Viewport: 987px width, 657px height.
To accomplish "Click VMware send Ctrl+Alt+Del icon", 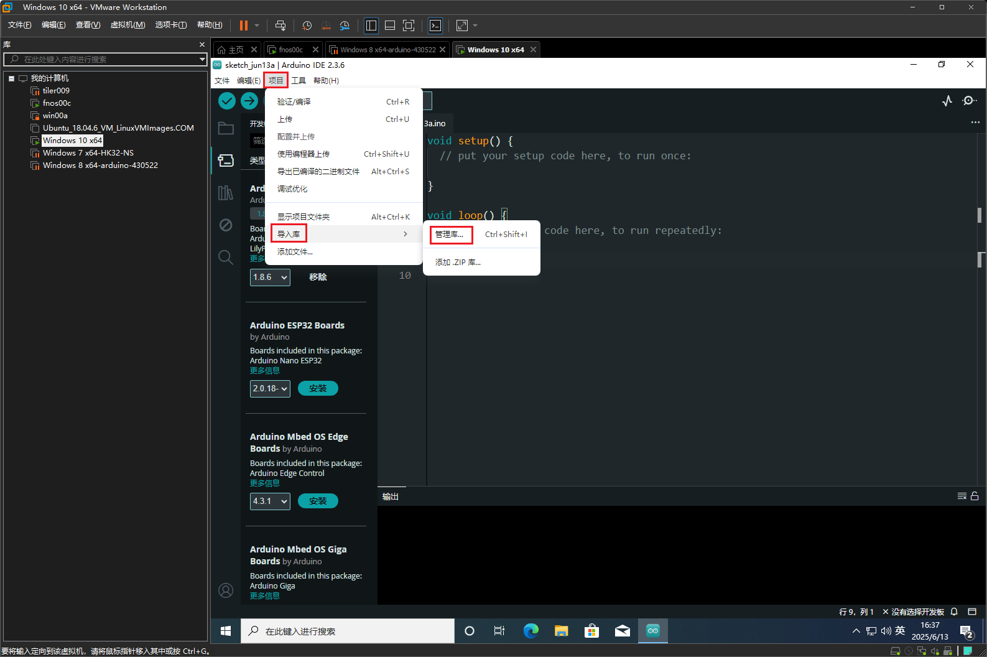I will [280, 26].
